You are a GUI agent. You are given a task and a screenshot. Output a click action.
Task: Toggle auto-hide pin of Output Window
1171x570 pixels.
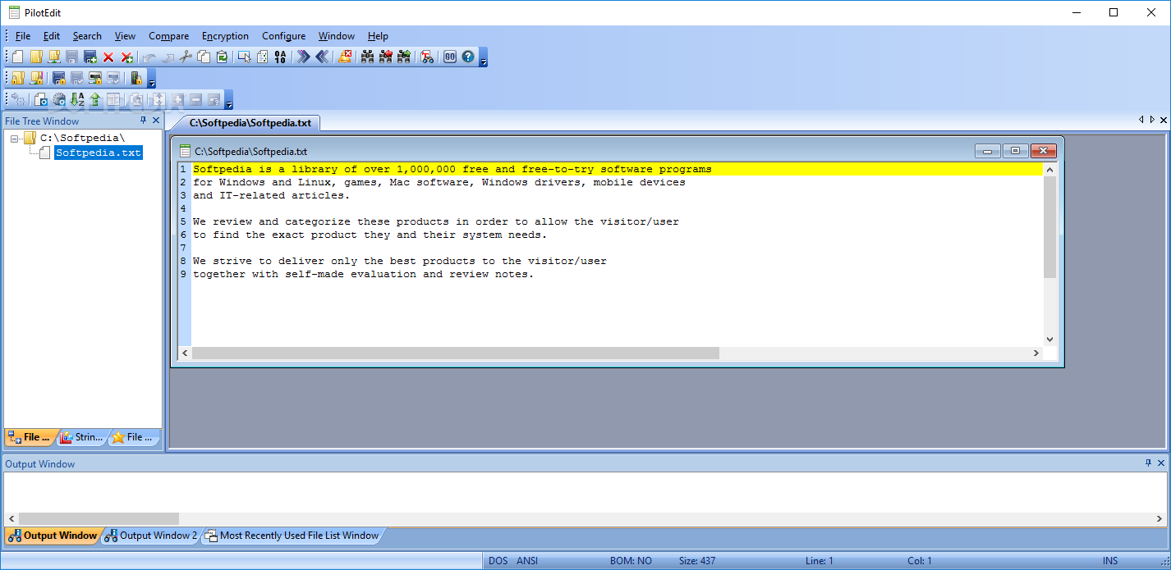tap(1148, 463)
